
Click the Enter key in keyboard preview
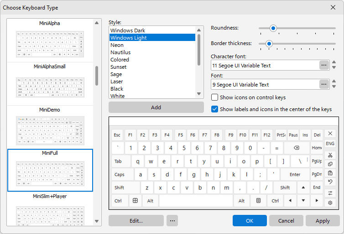(x=295, y=174)
